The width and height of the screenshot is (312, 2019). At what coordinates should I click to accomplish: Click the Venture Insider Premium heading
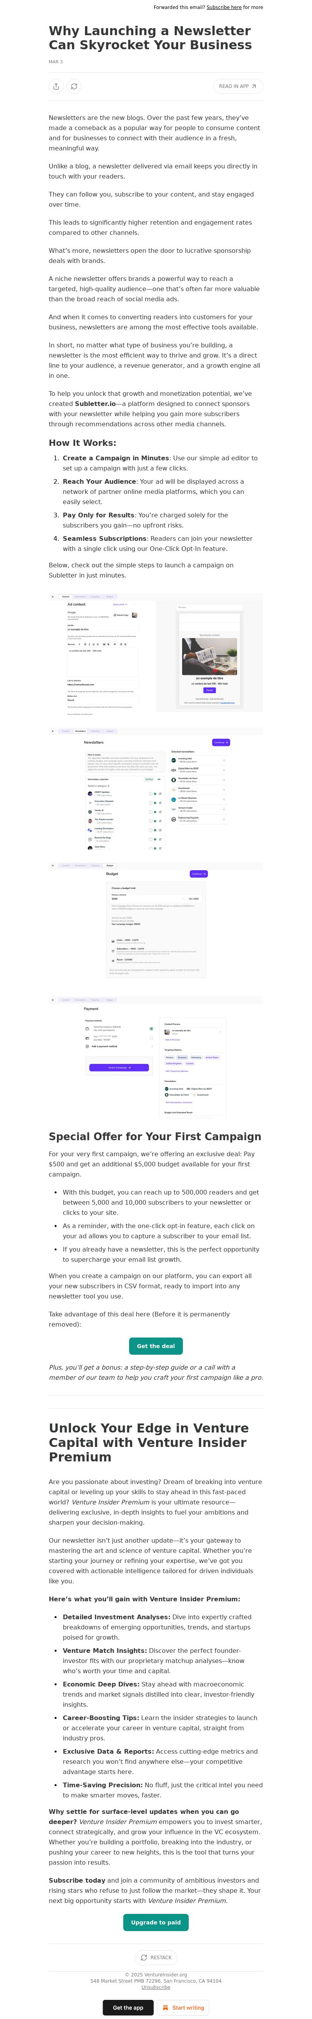click(x=149, y=1442)
